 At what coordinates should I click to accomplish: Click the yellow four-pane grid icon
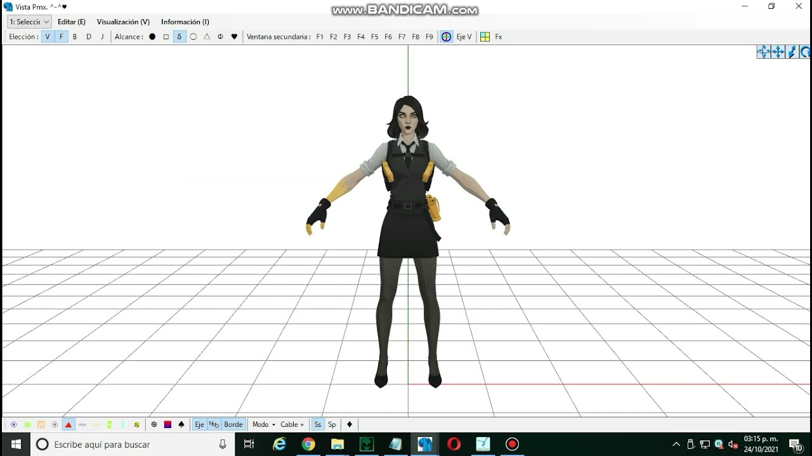tap(485, 37)
